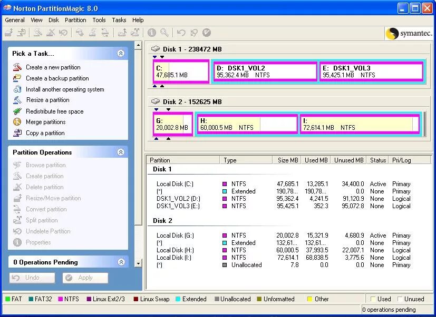Click the Apply checkmark toolbar icon
436x317 pixels.
(x=206, y=33)
